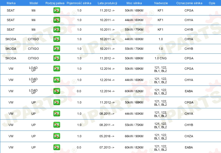Viewport: 221px width, 153px height.
Task: Click 08.2011 -> in the VW UP CHYA row
Action: (x=107, y=113)
